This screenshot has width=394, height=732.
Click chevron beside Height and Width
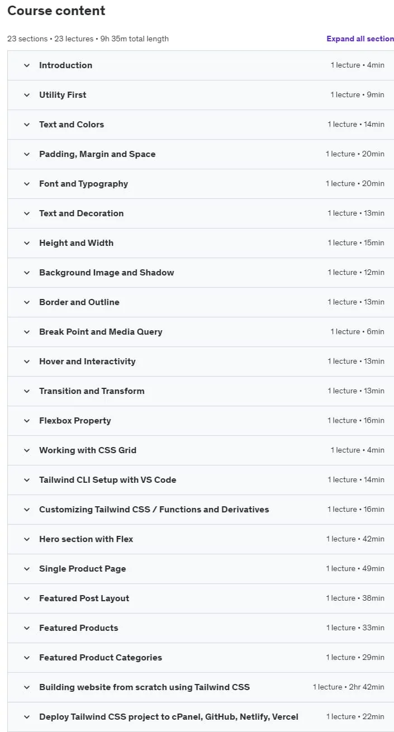point(26,243)
